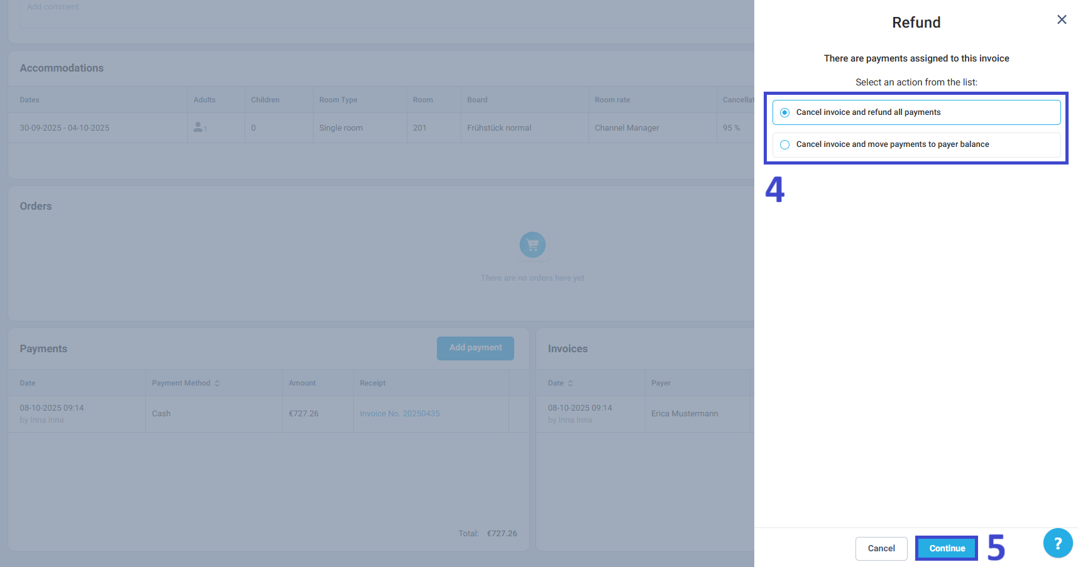Image resolution: width=1078 pixels, height=567 pixels.
Task: Select the accommodation dates 30-09-2025 - 04-10-2025 cell
Action: (65, 127)
